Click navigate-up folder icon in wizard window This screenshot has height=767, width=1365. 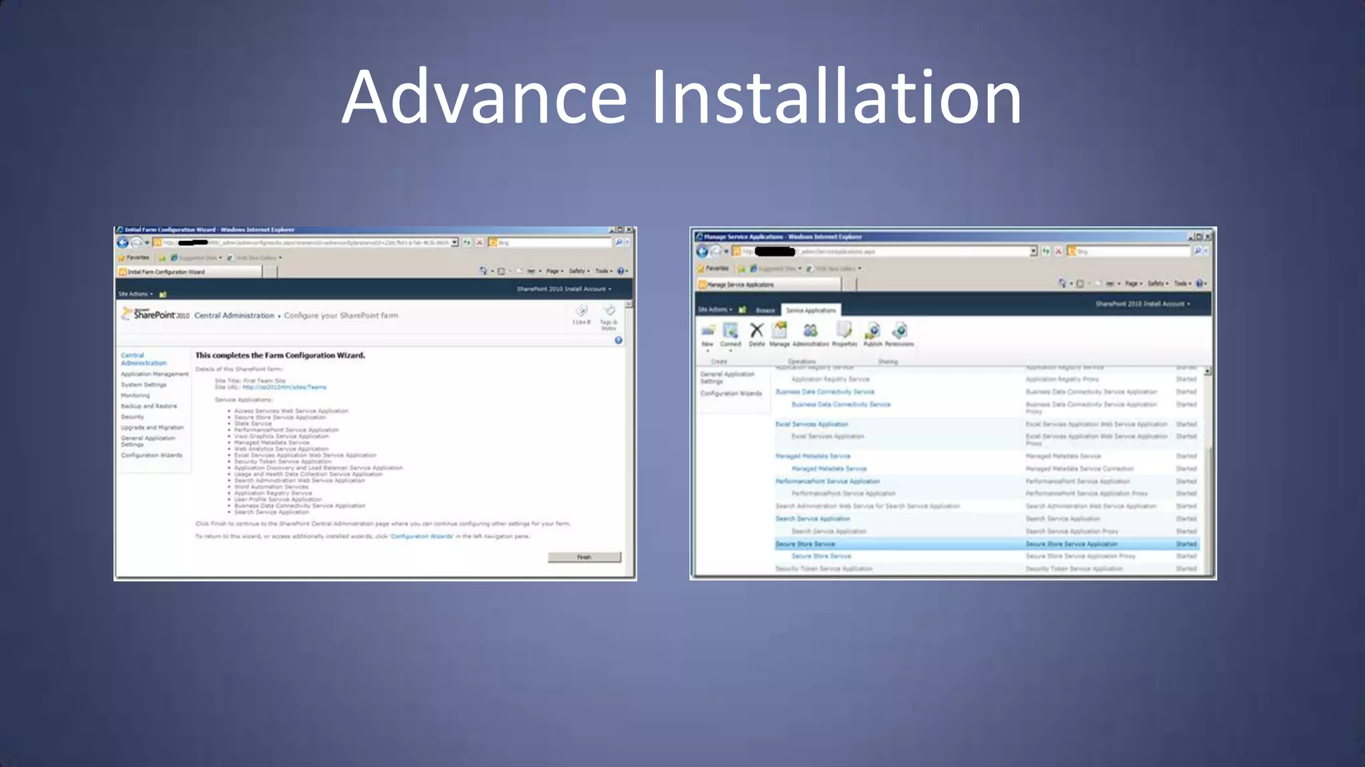(163, 294)
